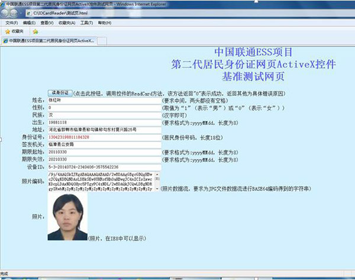Open the 帮助(H) menu
Screen dimensions: 355x280
(x=104, y=22)
